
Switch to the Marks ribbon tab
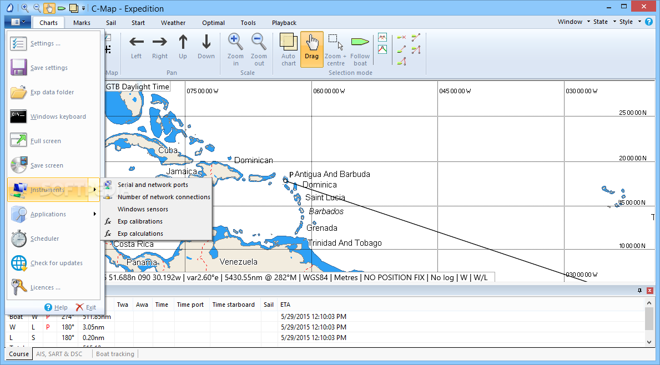[x=82, y=23]
